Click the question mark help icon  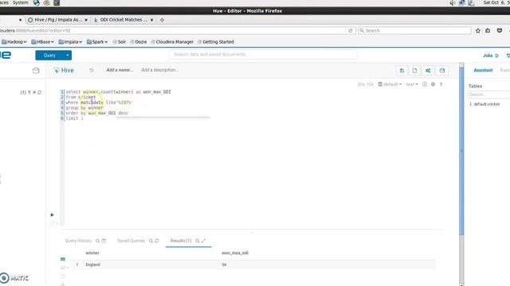tap(441, 84)
